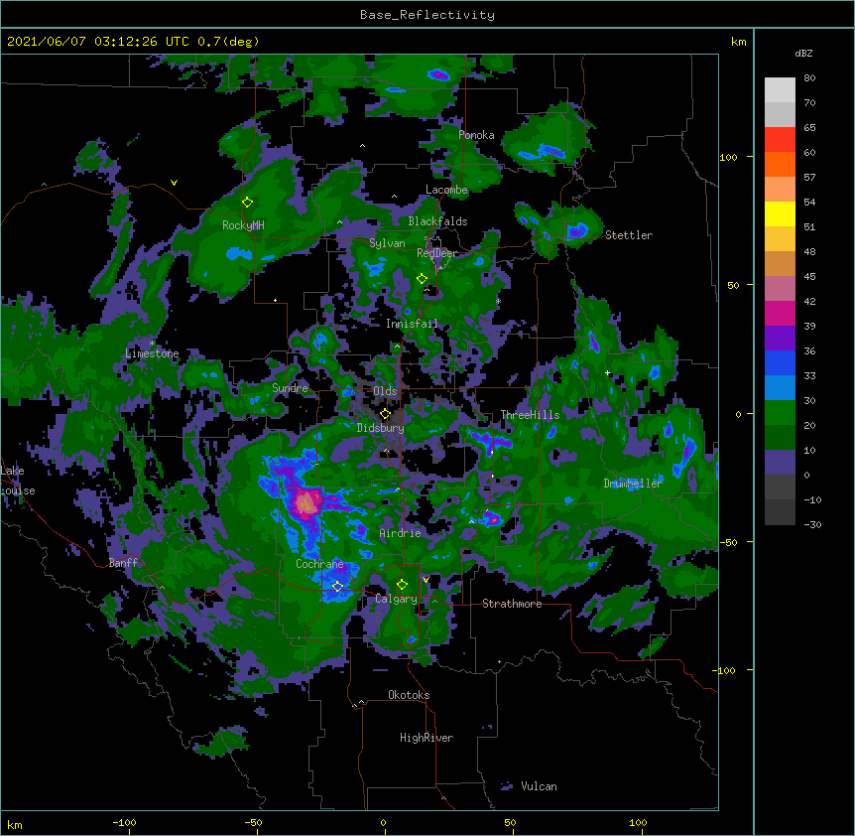This screenshot has height=836, width=855.
Task: Click the Didsbury label
Action: [380, 428]
